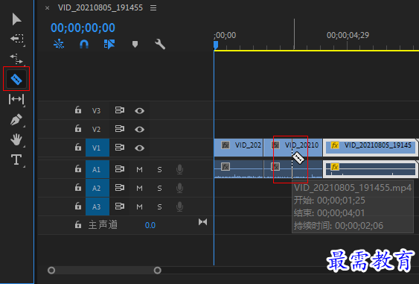Toggle A1 track targeting
This screenshot has width=419, height=284.
click(x=97, y=169)
